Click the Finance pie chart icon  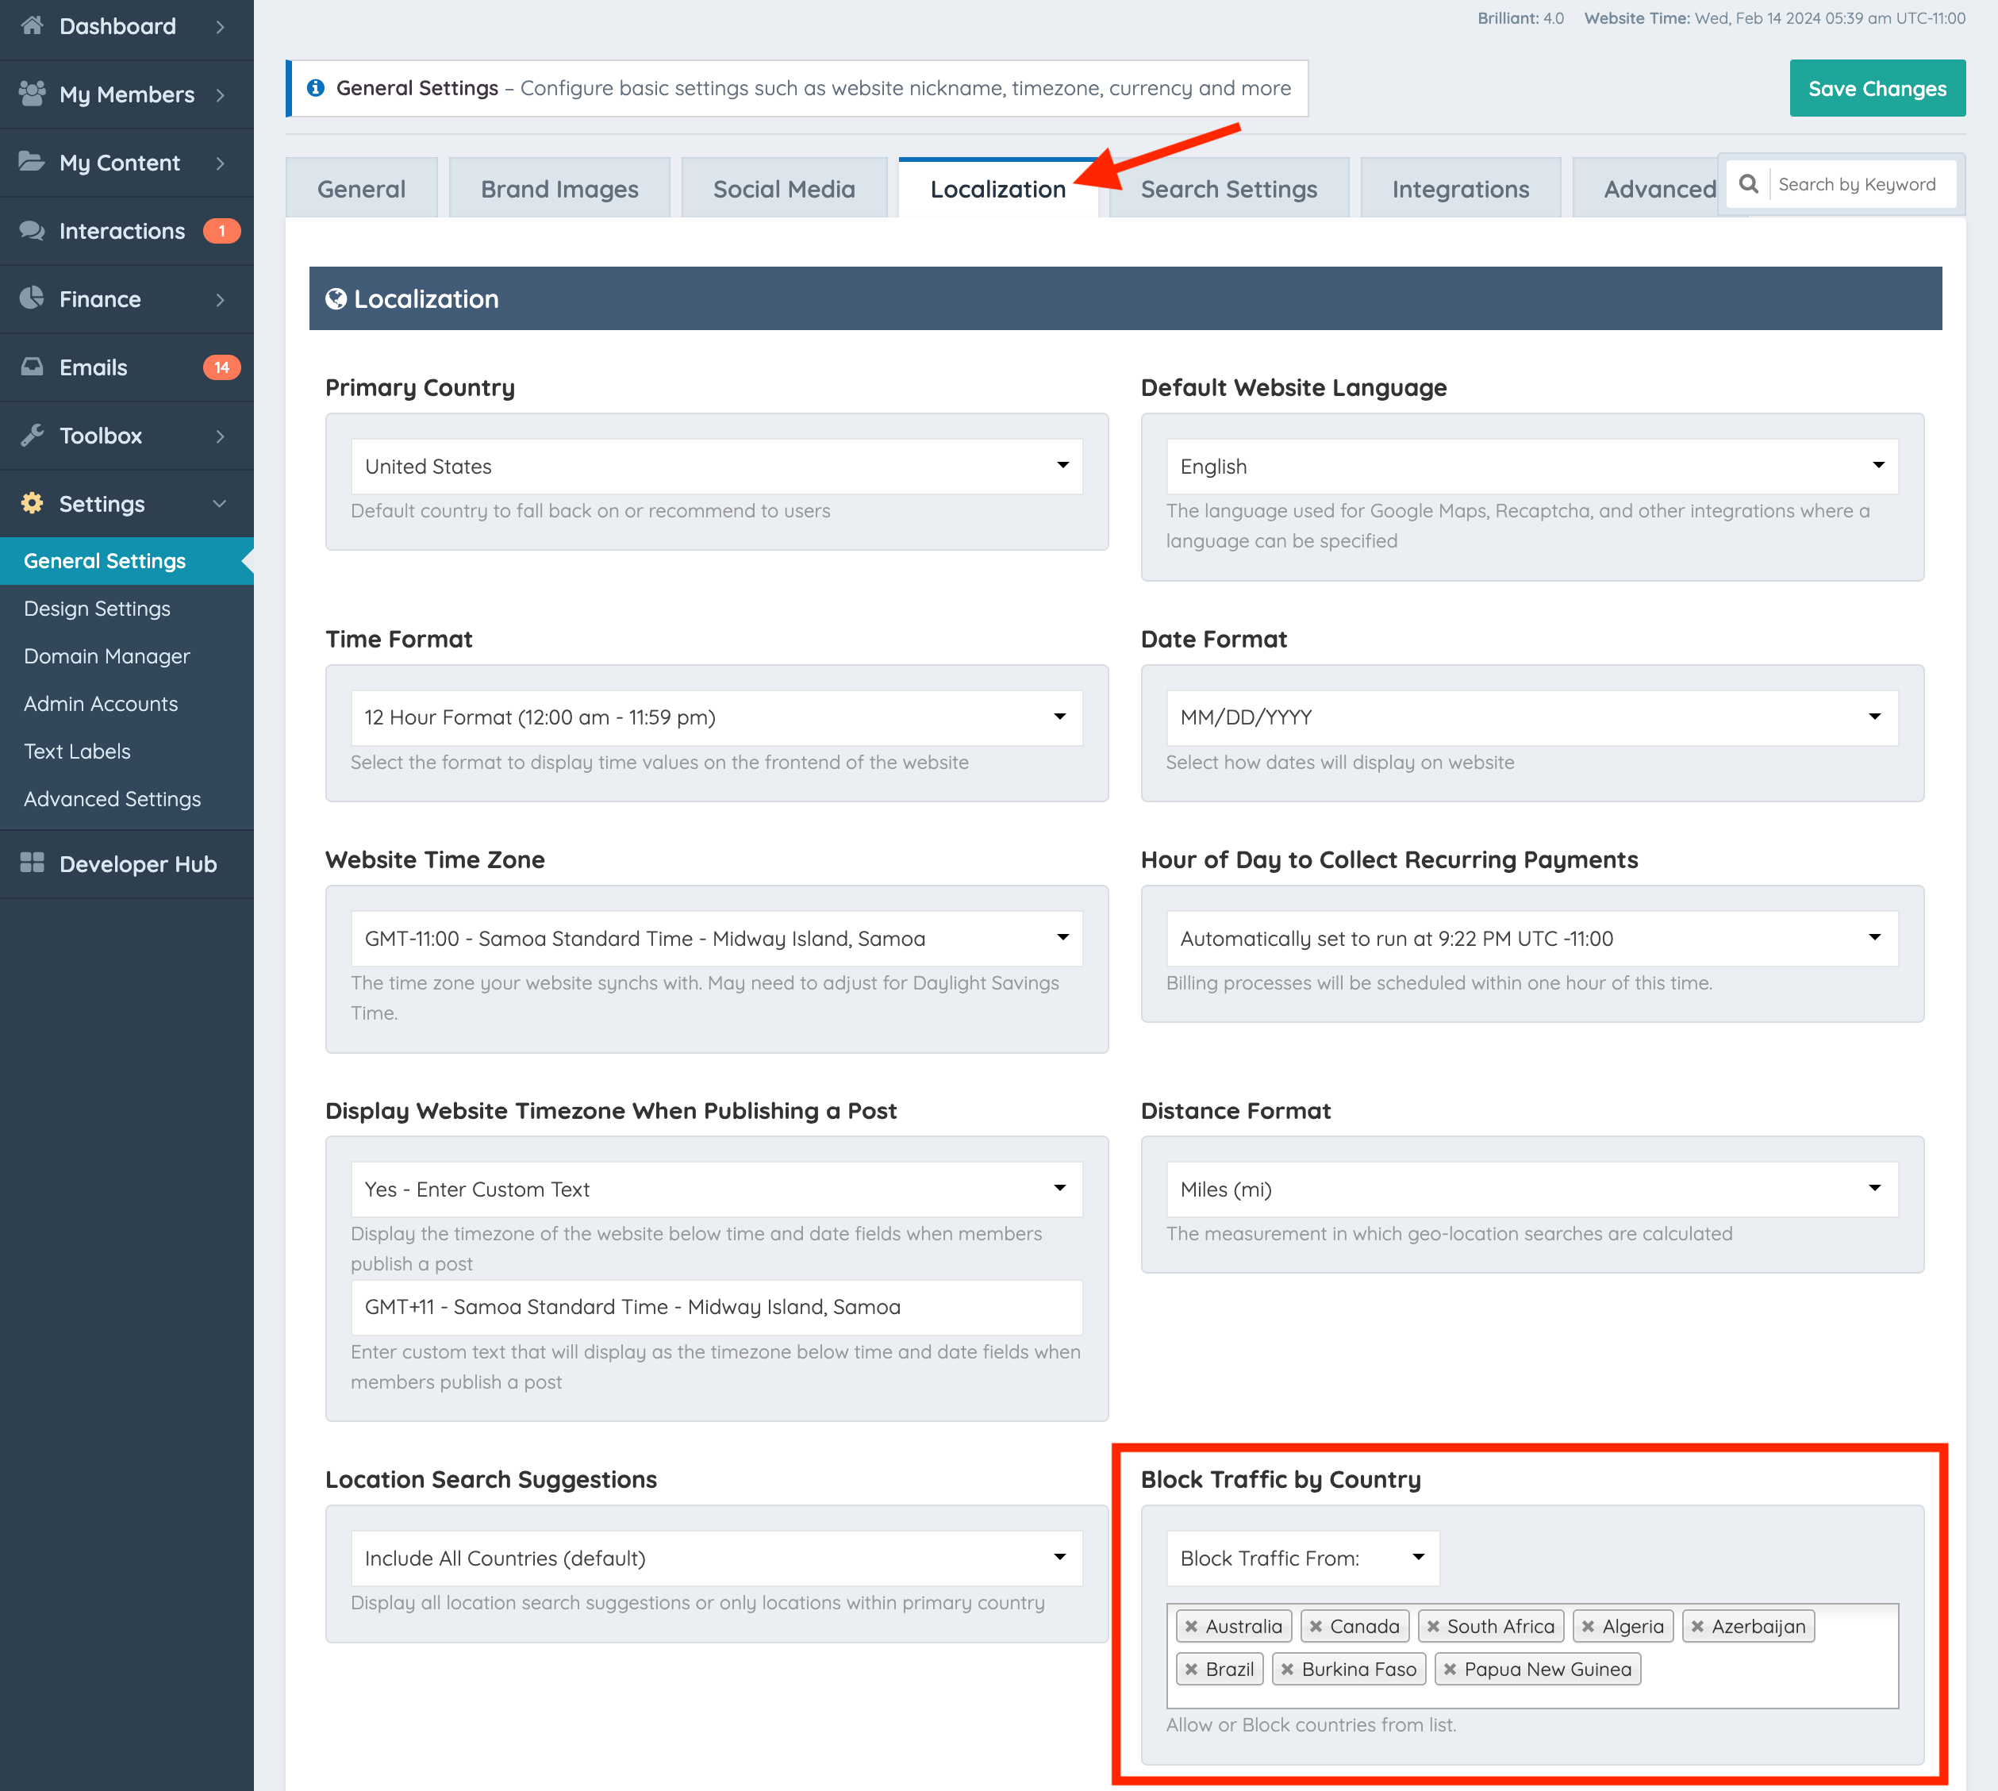32,298
